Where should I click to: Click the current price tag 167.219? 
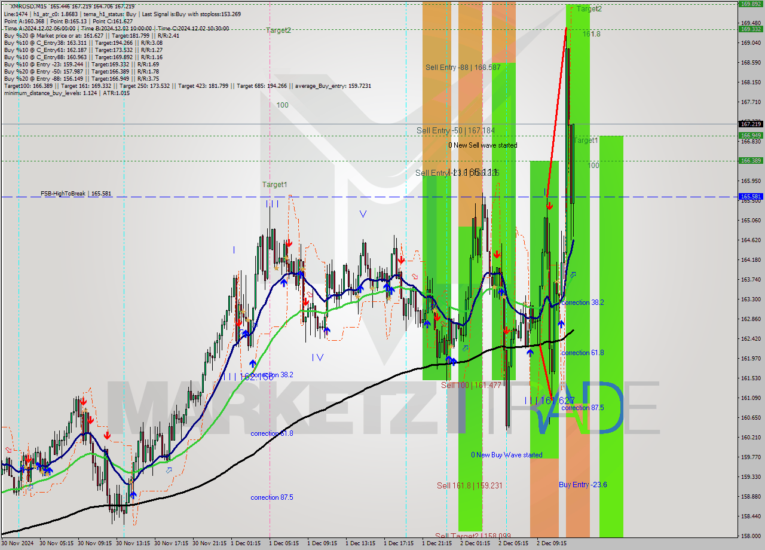pyautogui.click(x=751, y=124)
